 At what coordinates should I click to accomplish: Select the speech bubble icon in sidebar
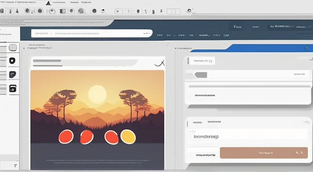[x=12, y=74]
